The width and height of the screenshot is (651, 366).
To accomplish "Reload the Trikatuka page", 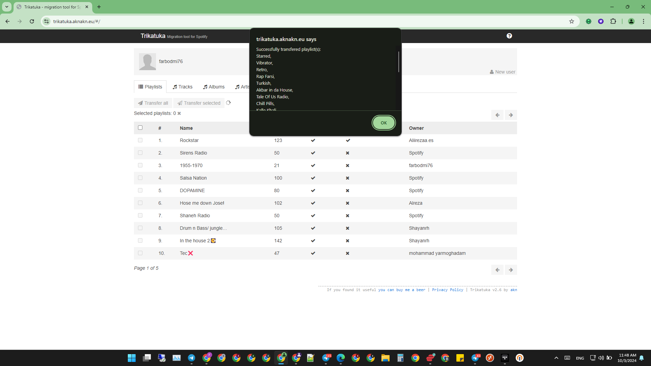I will (x=32, y=21).
